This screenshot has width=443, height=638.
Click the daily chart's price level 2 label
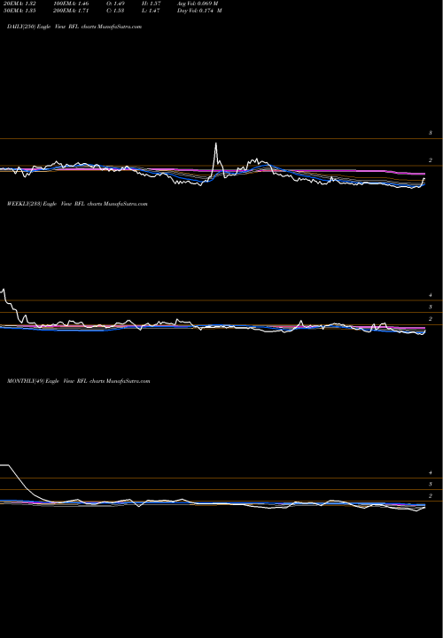[x=431, y=160]
